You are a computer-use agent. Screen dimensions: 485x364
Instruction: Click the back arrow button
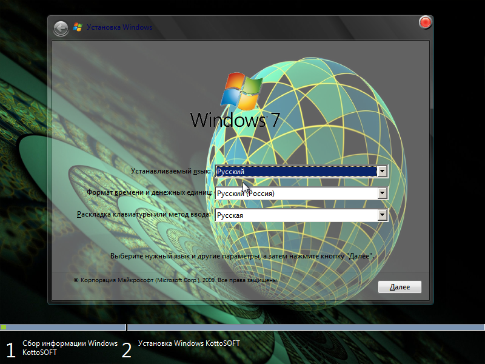click(61, 29)
